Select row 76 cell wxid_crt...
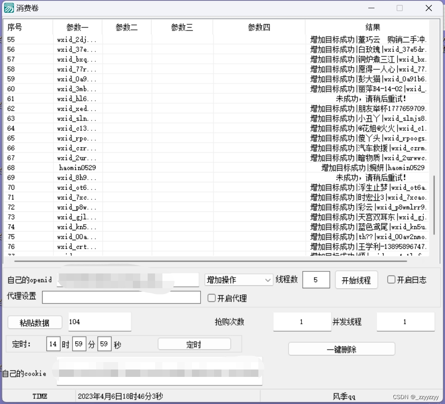The image size is (445, 404). tap(78, 247)
